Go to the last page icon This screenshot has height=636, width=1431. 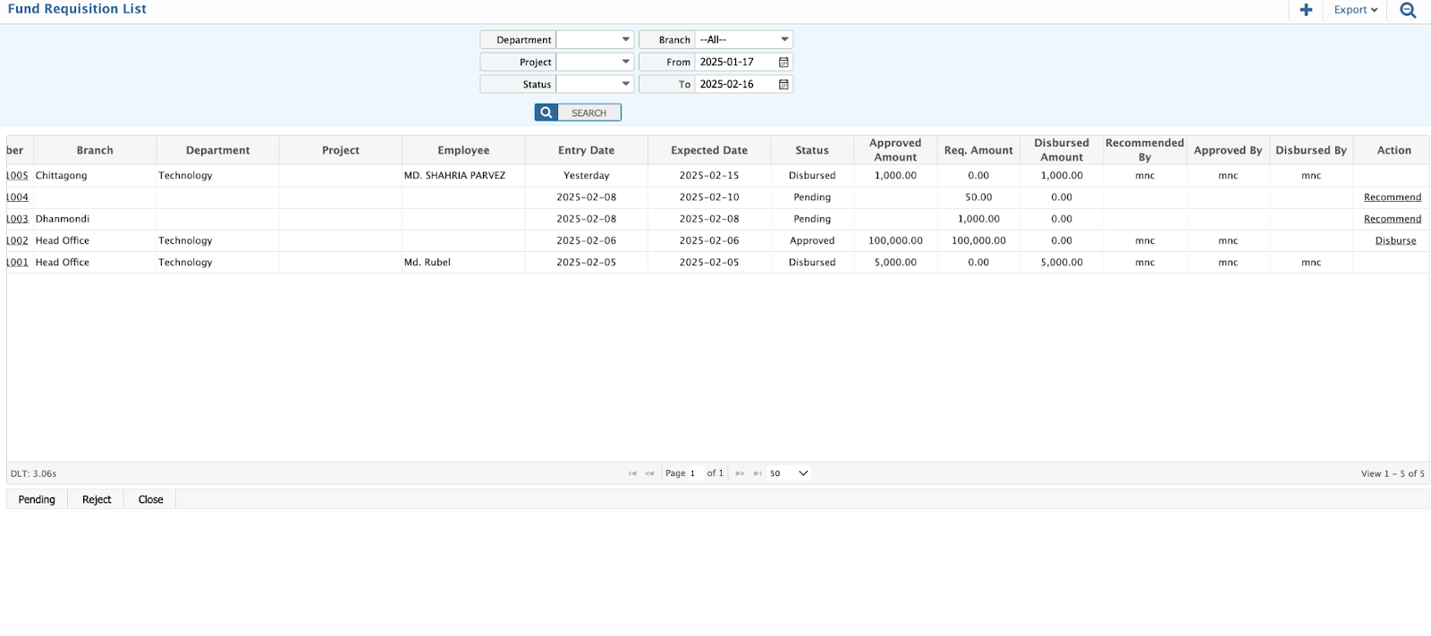[758, 473]
